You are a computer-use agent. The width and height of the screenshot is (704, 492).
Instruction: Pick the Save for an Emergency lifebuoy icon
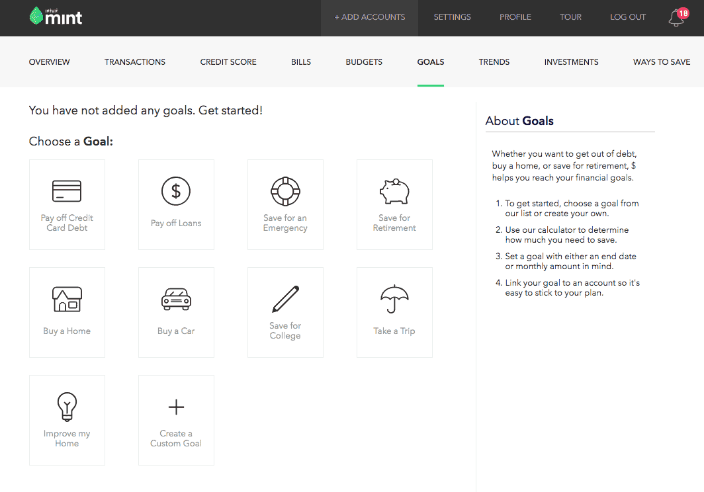(285, 191)
